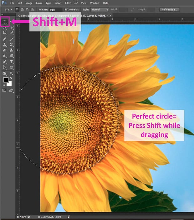Screen dimensions: 194x220
Task: Select the Brush tool
Action: 12,39
